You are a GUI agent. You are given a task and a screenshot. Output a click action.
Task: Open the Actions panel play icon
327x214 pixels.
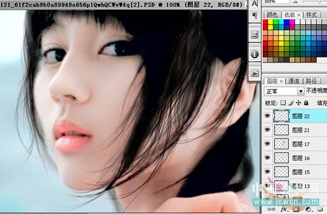pos(254,74)
